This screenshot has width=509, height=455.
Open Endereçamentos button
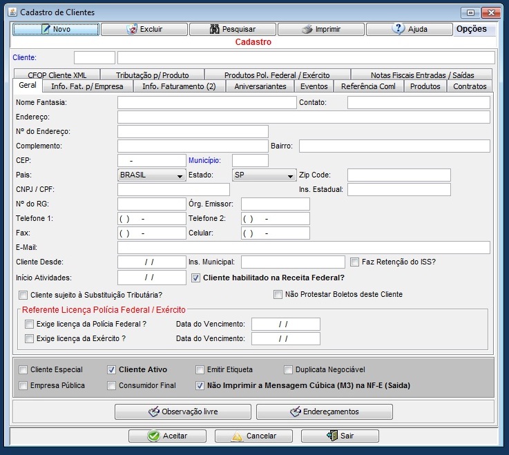[x=325, y=412]
